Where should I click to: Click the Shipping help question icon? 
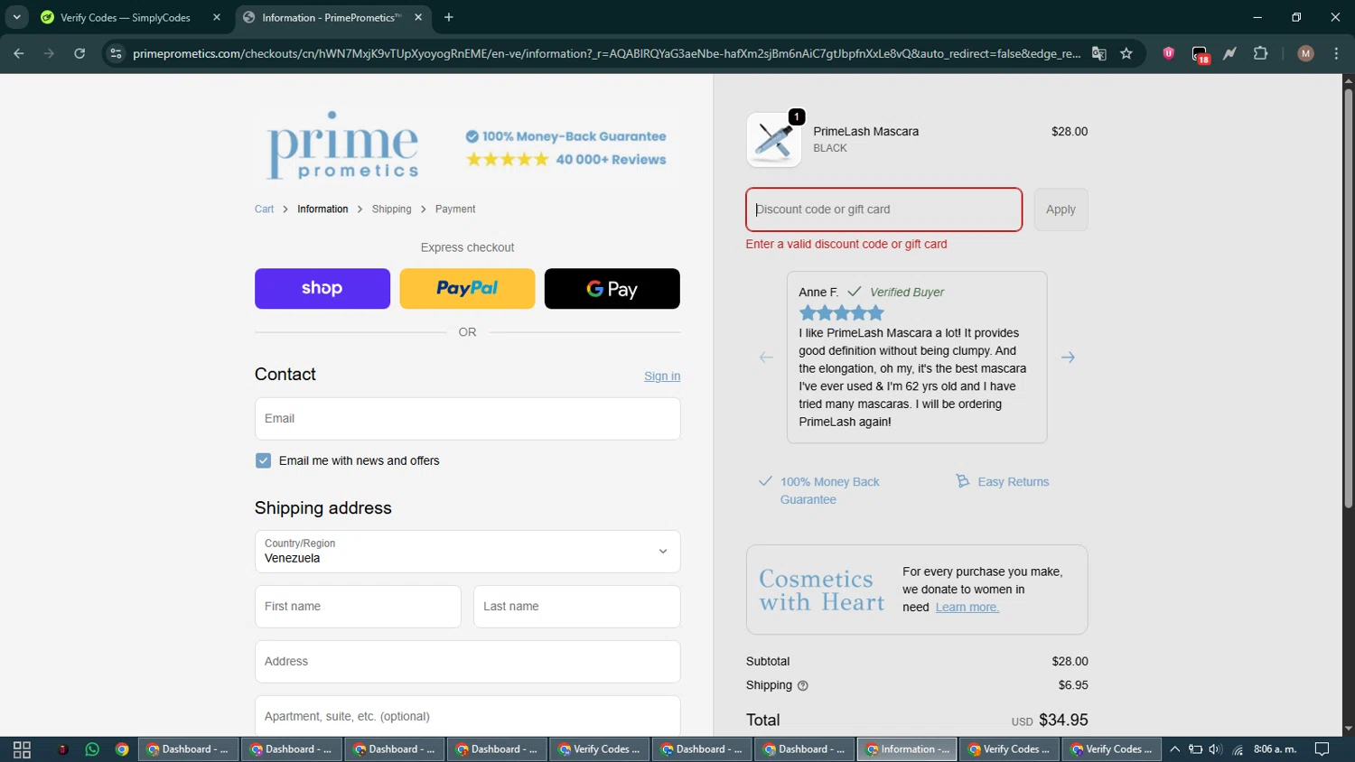coord(803,685)
